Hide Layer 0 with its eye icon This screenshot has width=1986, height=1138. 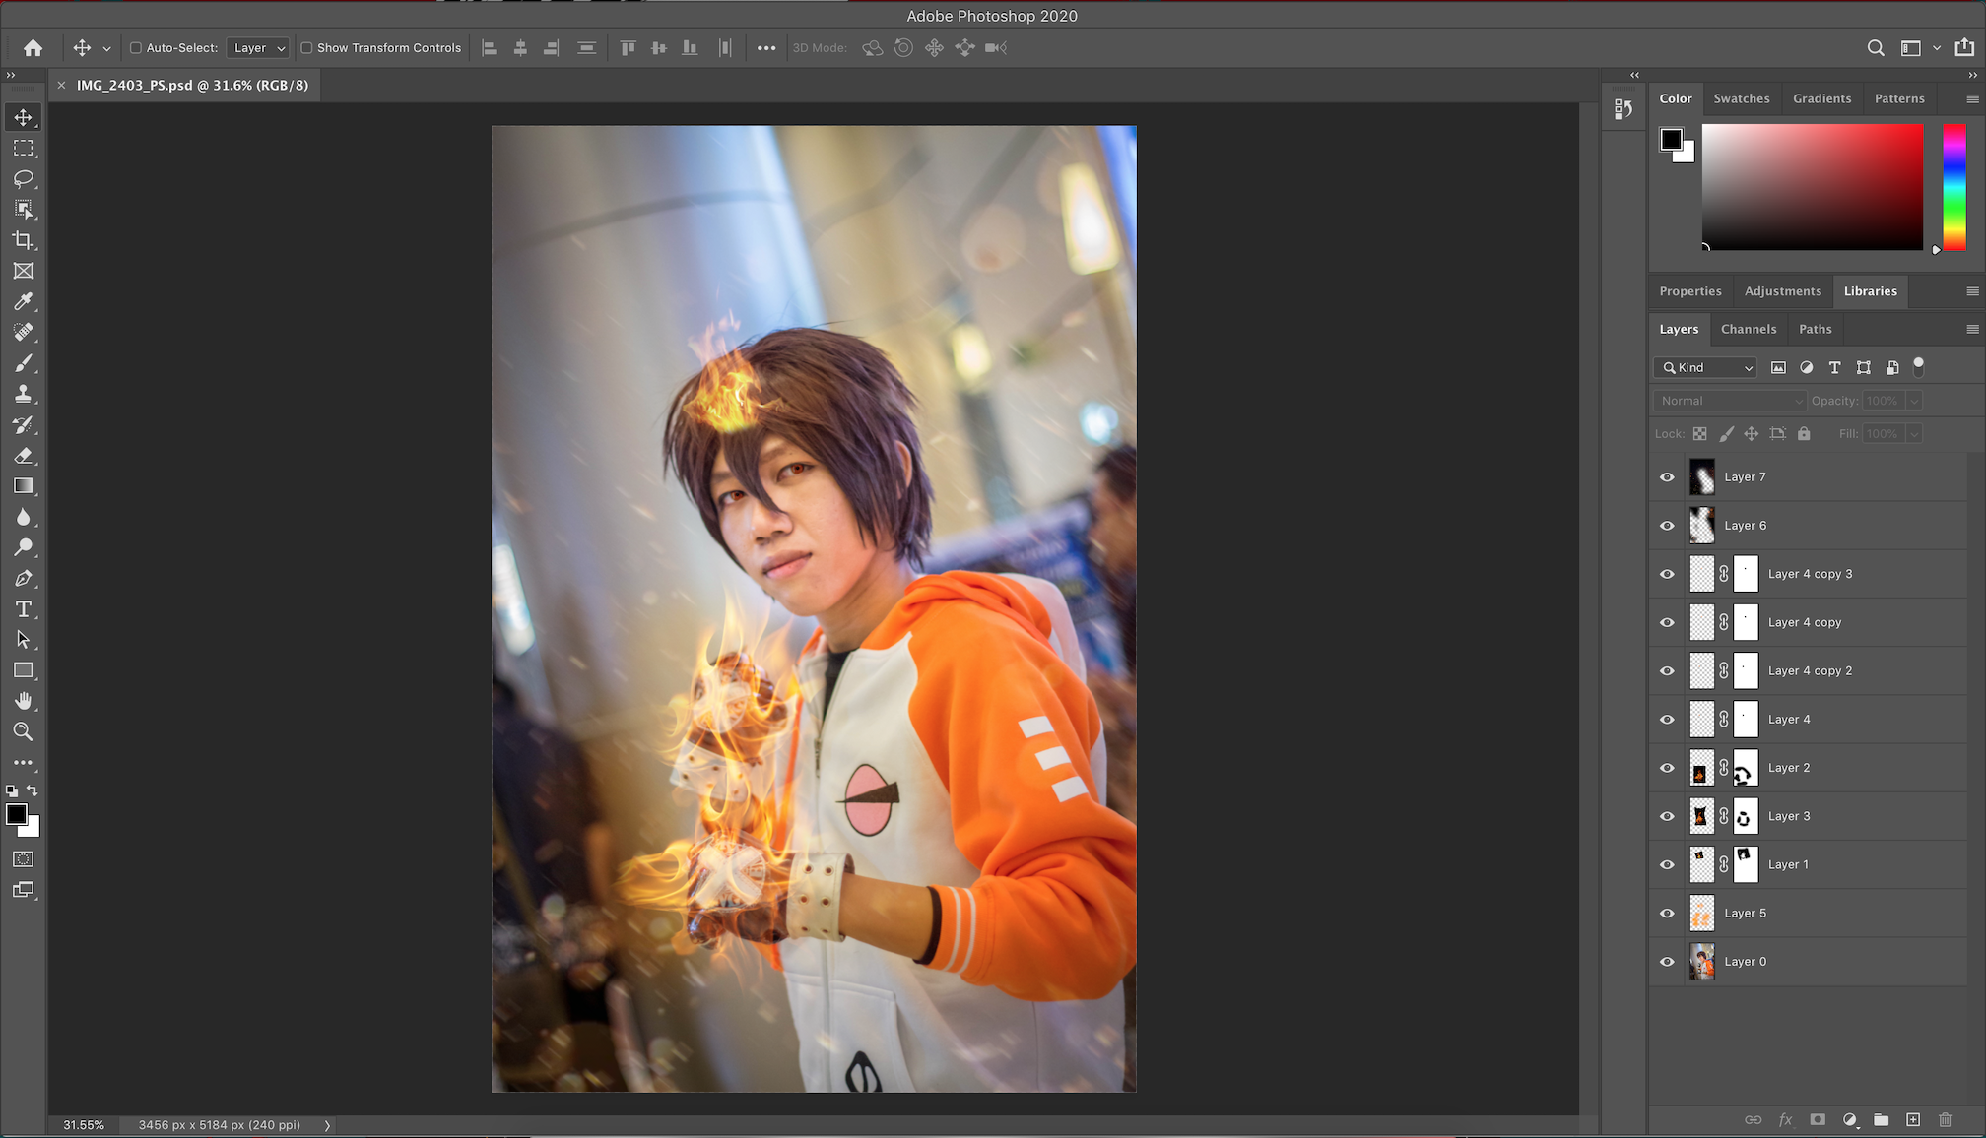click(x=1667, y=962)
